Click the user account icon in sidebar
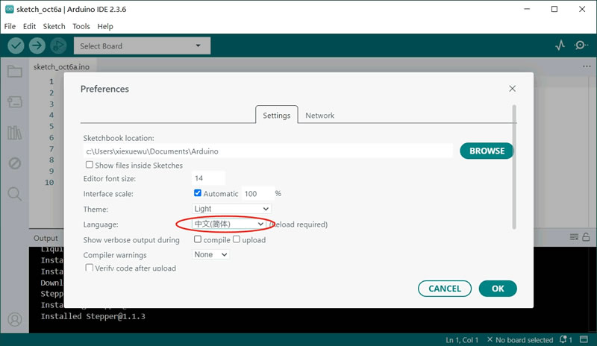Image resolution: width=597 pixels, height=346 pixels. [x=14, y=320]
